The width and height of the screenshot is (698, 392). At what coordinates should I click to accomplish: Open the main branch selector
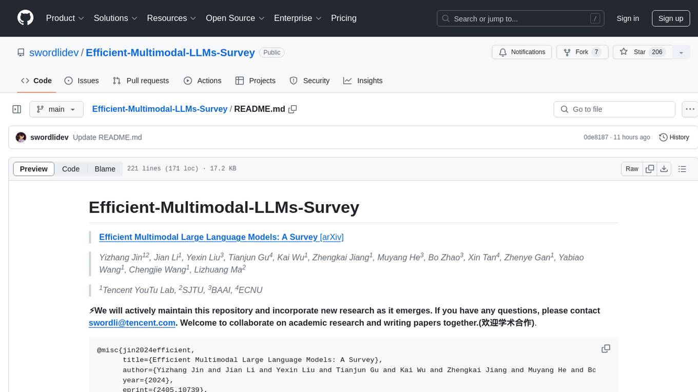click(x=56, y=109)
